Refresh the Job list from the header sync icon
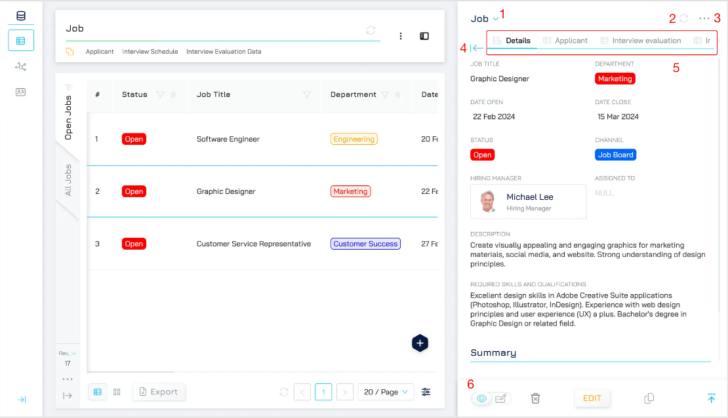 (371, 30)
